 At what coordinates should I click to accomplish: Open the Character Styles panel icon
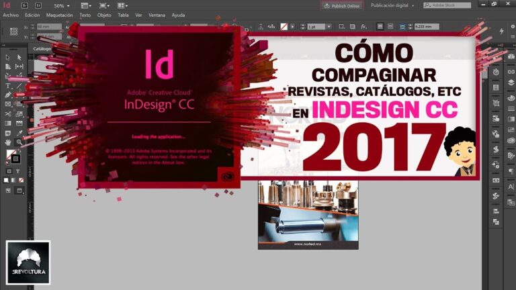click(511, 187)
